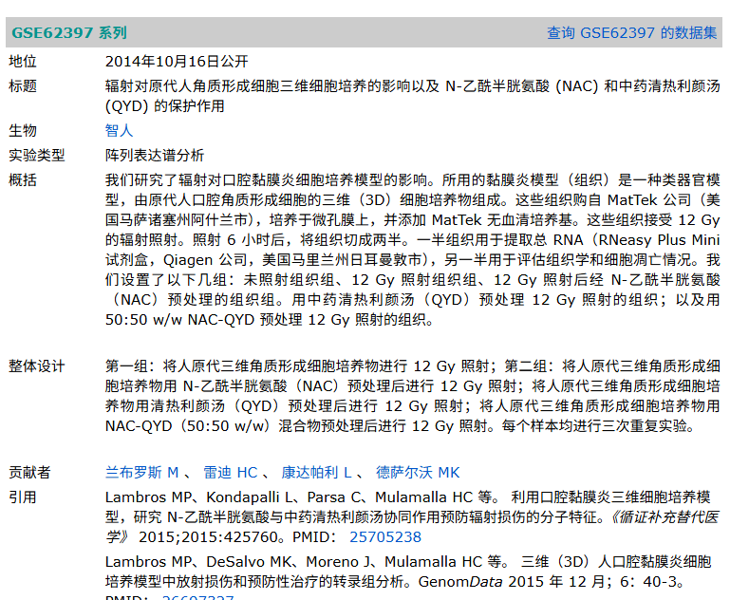This screenshot has width=730, height=600.
Task: Click the 阵列表达谱分析 experiment type text
Action: point(155,155)
